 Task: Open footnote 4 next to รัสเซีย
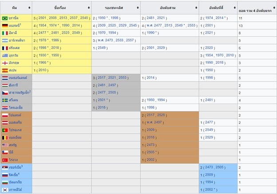pos(19,174)
